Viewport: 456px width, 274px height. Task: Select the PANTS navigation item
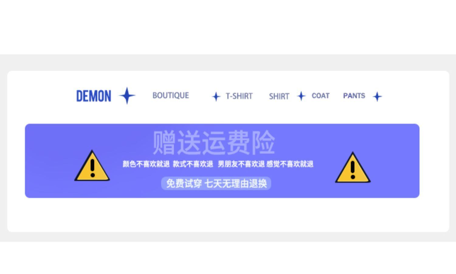pyautogui.click(x=354, y=96)
